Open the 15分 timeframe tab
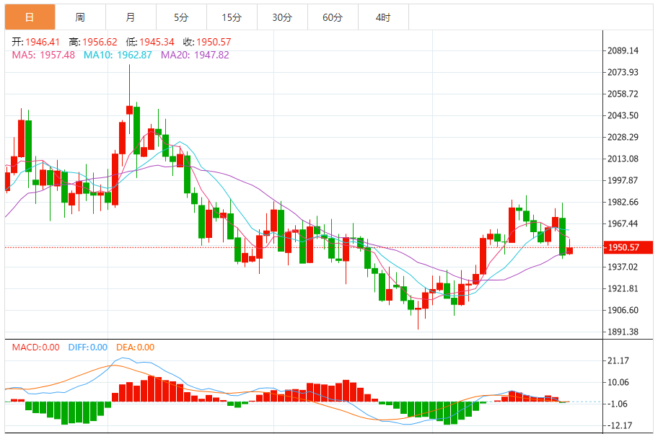 pyautogui.click(x=232, y=17)
